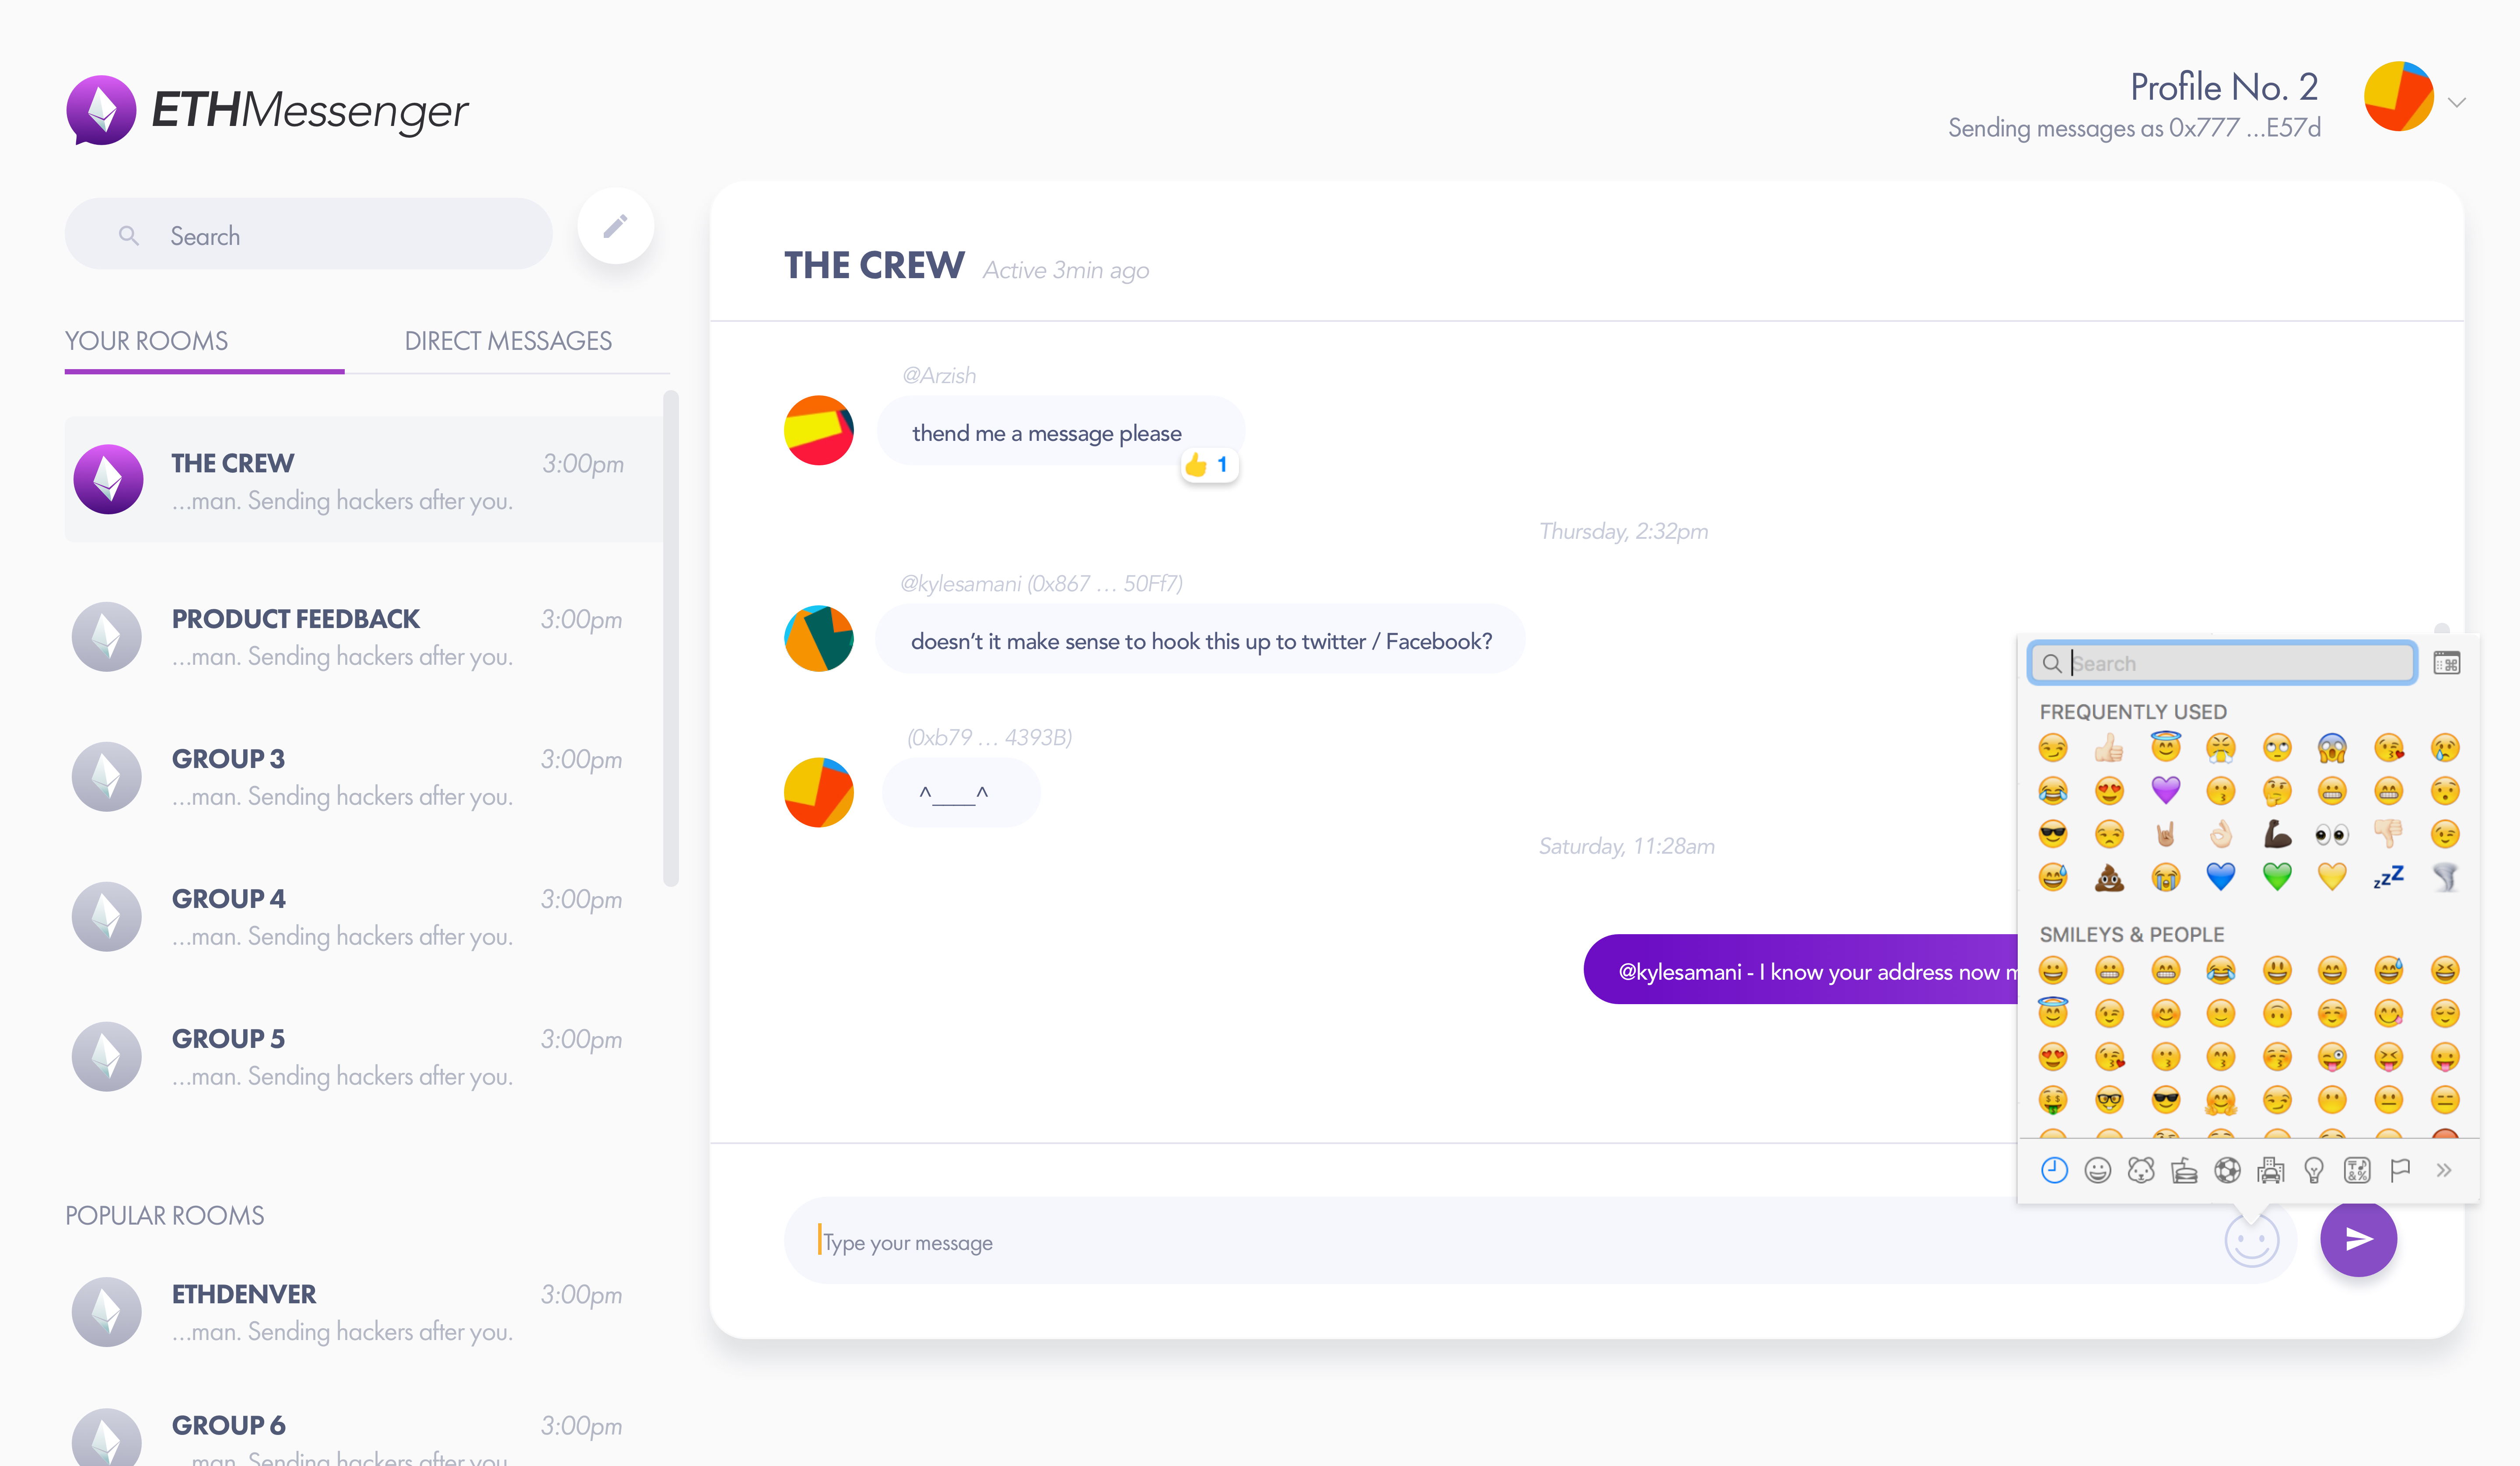Click the rooms list scrollbar

pyautogui.click(x=670, y=638)
